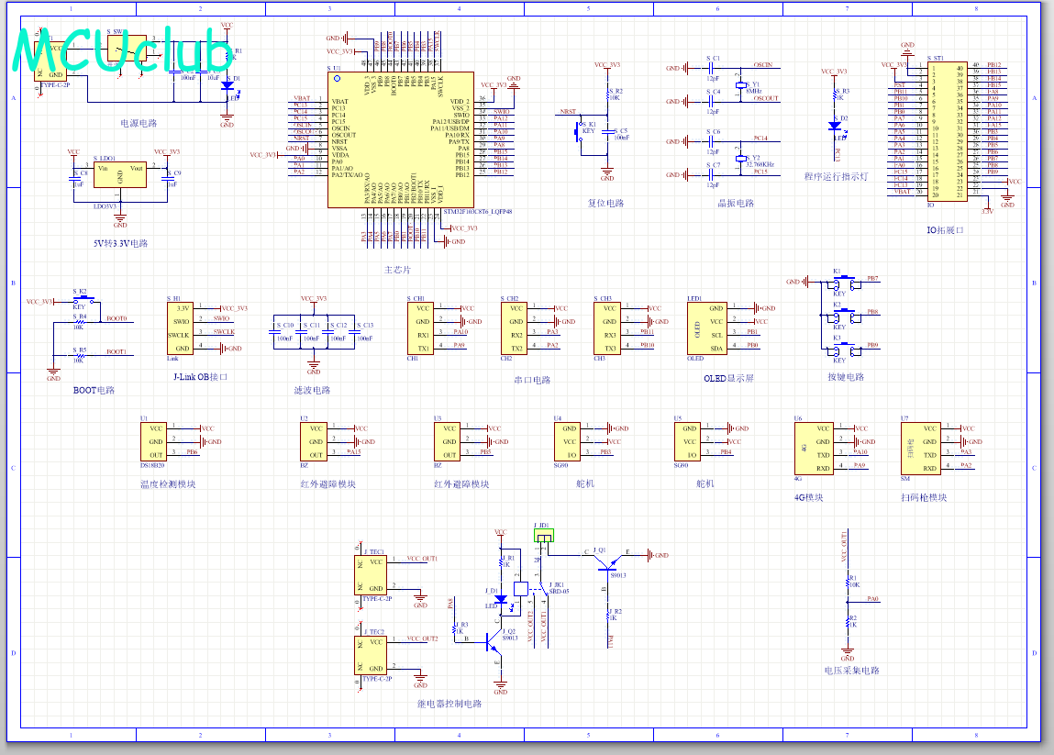This screenshot has width=1054, height=755.
Task: Select the S_C5 100nF reset capacitor
Action: pos(607,134)
